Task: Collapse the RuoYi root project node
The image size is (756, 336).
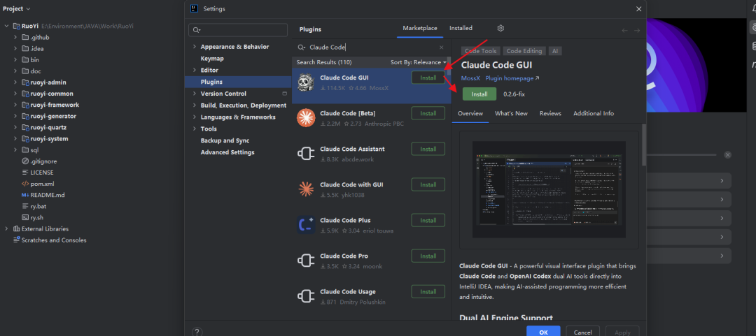Action: 6,26
